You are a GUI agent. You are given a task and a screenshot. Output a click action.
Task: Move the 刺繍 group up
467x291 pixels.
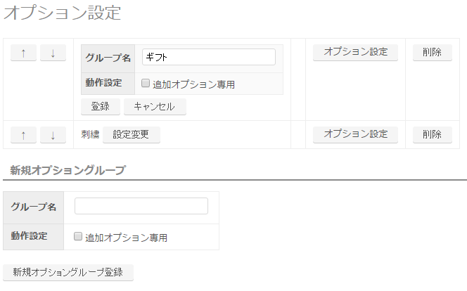(23, 135)
